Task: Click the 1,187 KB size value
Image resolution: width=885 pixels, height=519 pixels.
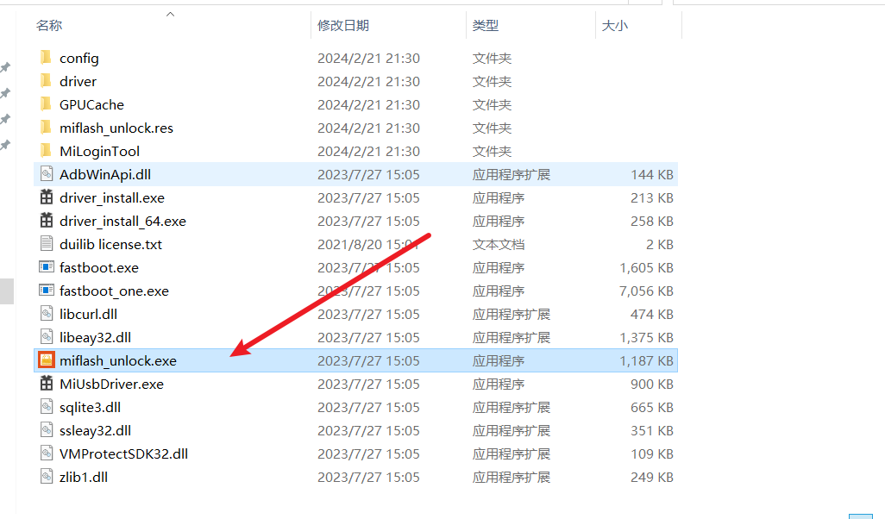Action: point(646,360)
